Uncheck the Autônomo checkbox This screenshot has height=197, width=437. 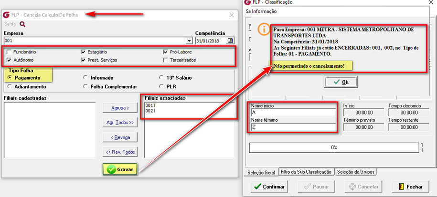(9, 60)
